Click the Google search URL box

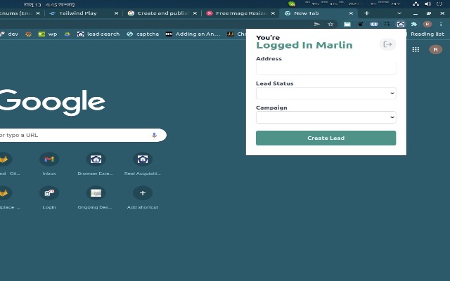point(83,135)
